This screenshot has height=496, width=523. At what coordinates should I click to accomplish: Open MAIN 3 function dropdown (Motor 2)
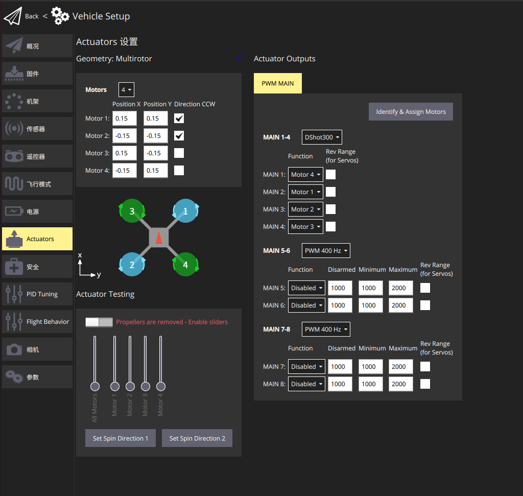(305, 209)
